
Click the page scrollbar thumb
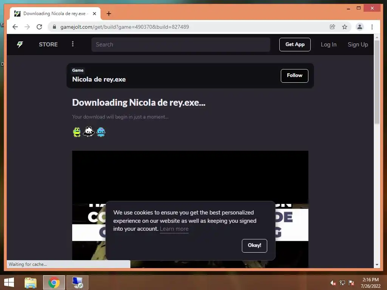tap(377, 82)
